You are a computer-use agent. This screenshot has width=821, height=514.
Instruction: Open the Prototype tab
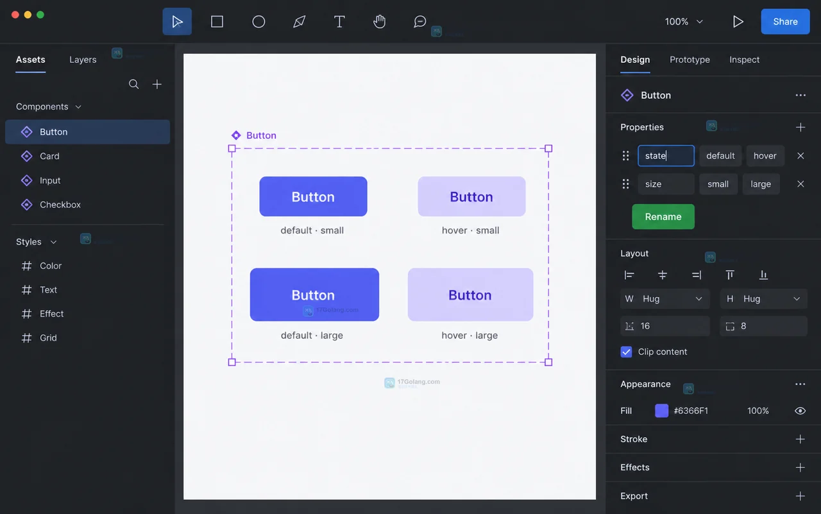click(x=690, y=60)
